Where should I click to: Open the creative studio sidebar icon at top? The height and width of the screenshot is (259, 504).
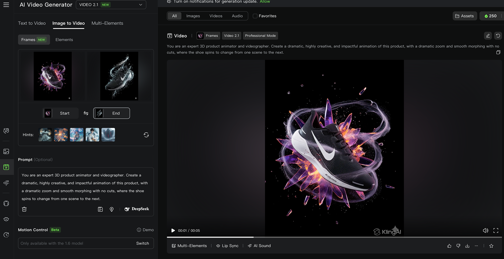(x=6, y=131)
